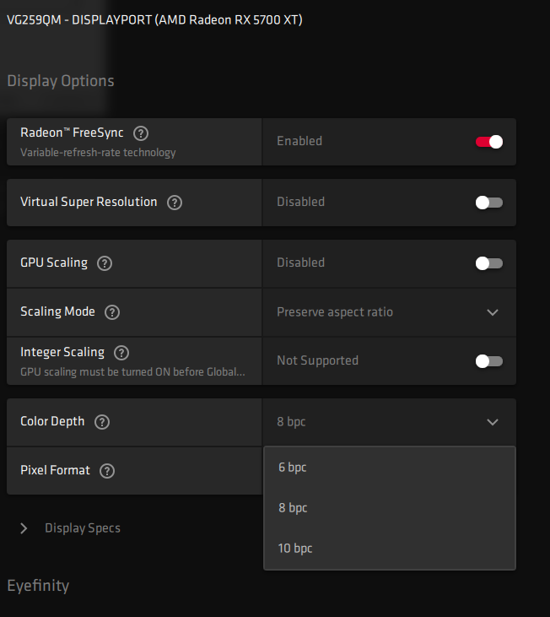The width and height of the screenshot is (550, 617).
Task: Click the Variable-refresh-rate technology subtitle
Action: coord(98,153)
